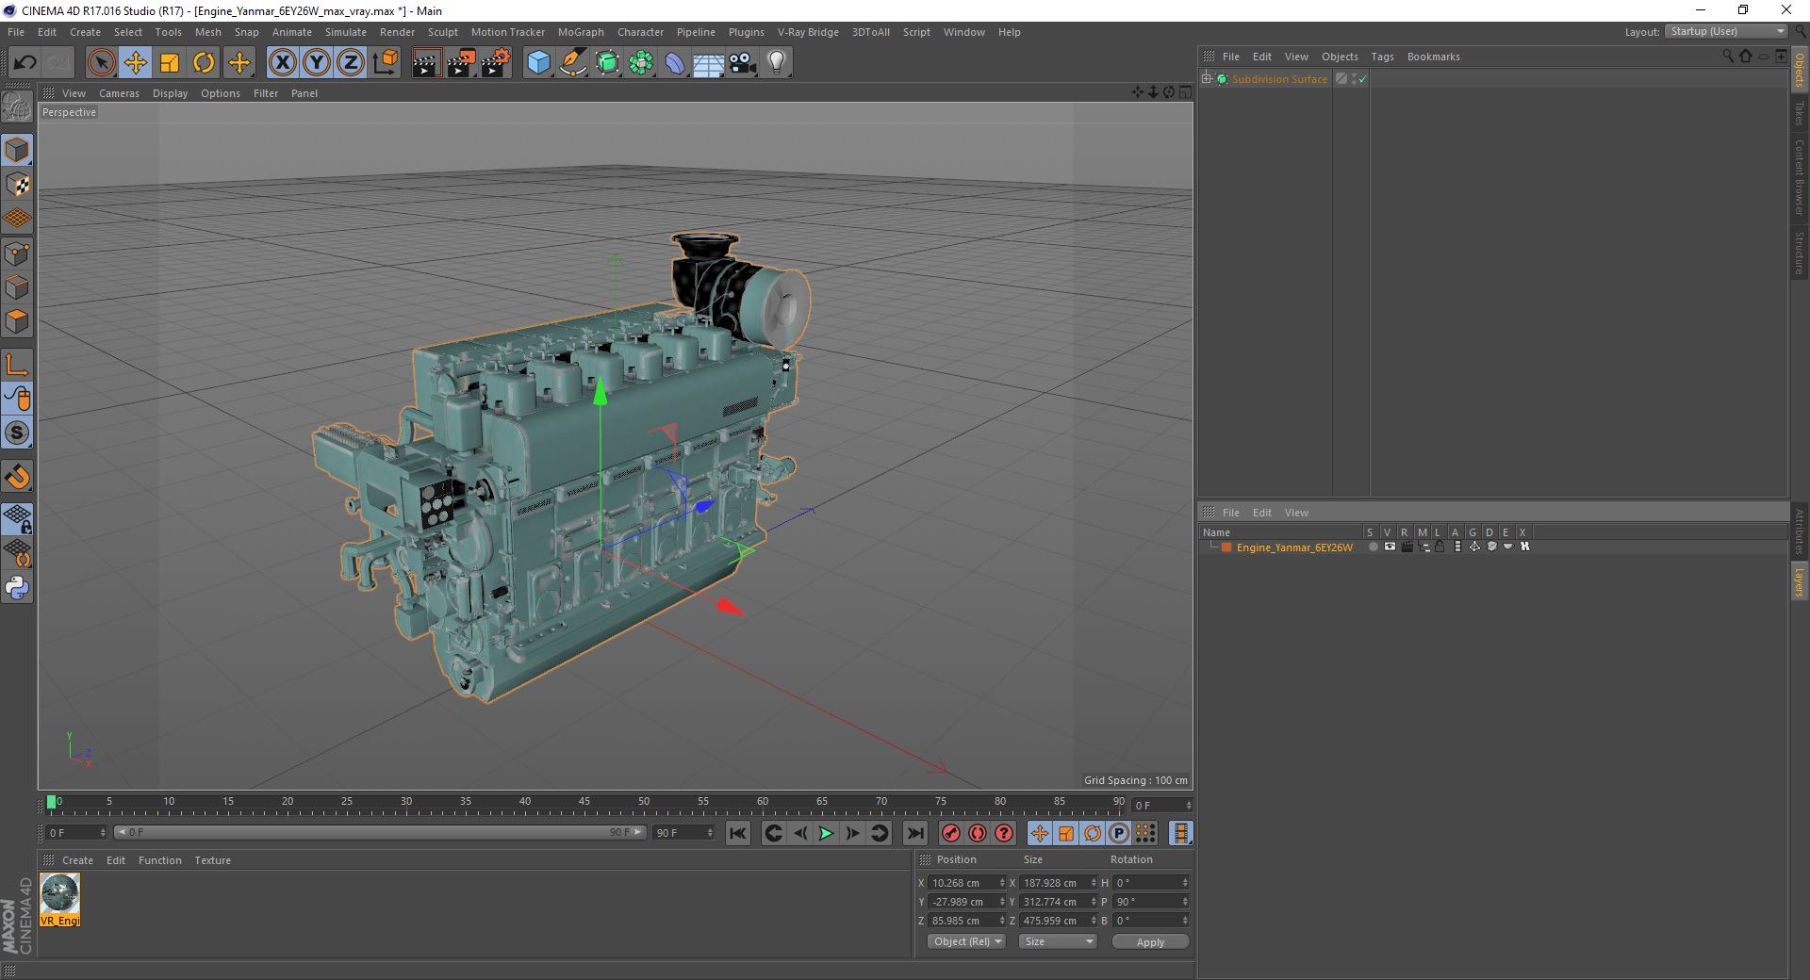This screenshot has height=980, width=1810.
Task: Open the deformer Bend icon
Action: 675,63
